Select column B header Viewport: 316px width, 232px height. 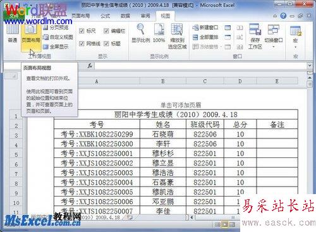click(x=163, y=81)
